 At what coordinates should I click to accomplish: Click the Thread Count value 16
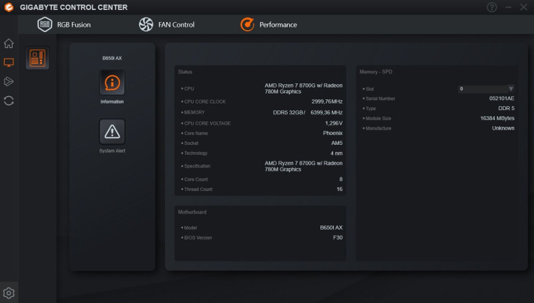(x=340, y=189)
